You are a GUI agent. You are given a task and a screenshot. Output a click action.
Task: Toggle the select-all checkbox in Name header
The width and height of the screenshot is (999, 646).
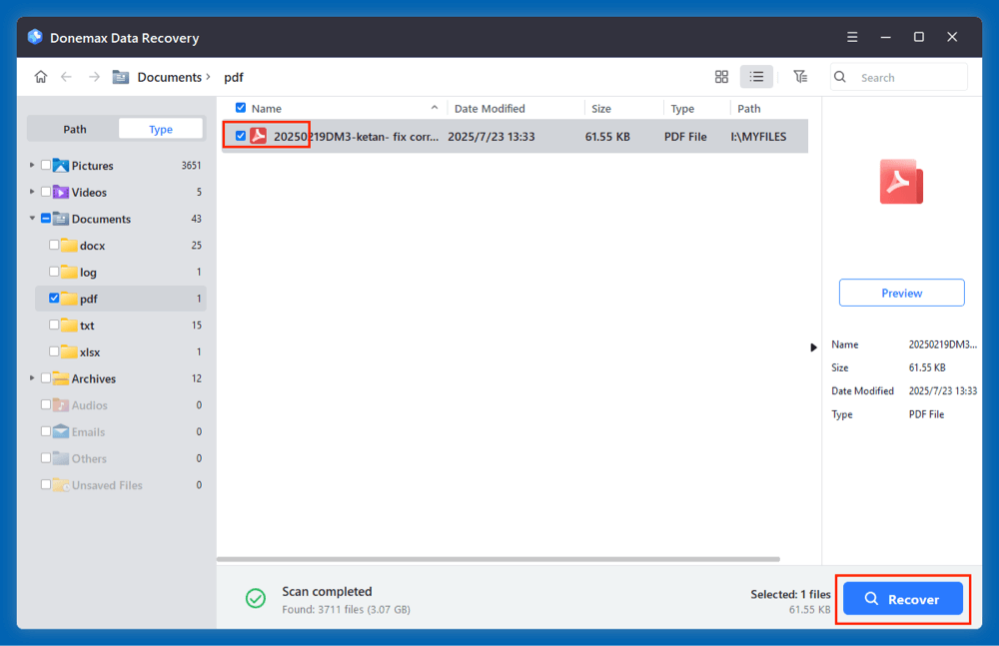click(x=240, y=108)
